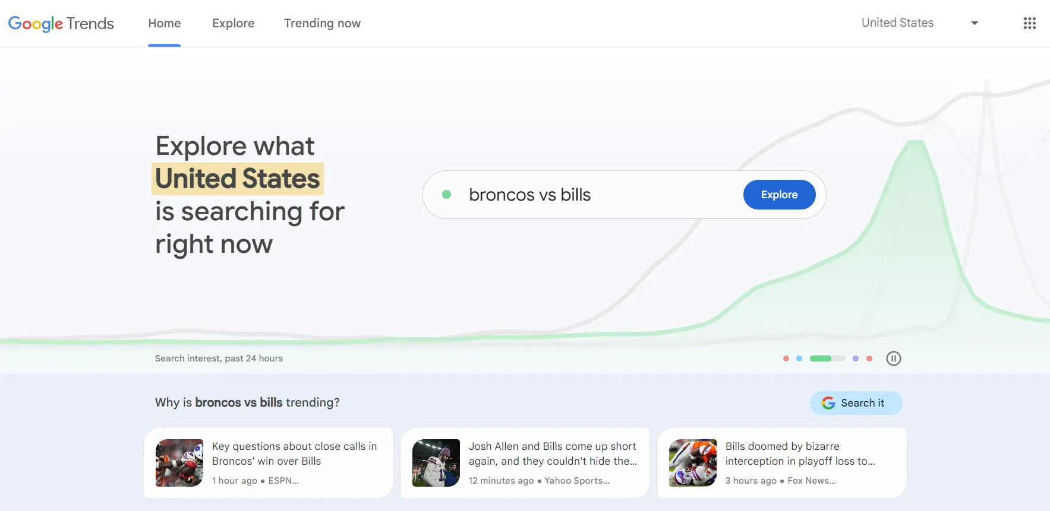Click the Search it button

(x=856, y=403)
